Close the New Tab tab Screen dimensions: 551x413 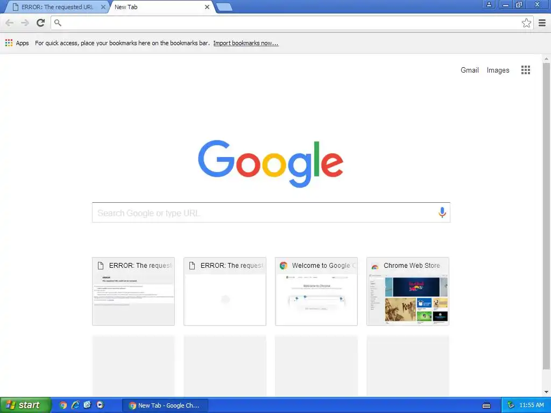[207, 7]
